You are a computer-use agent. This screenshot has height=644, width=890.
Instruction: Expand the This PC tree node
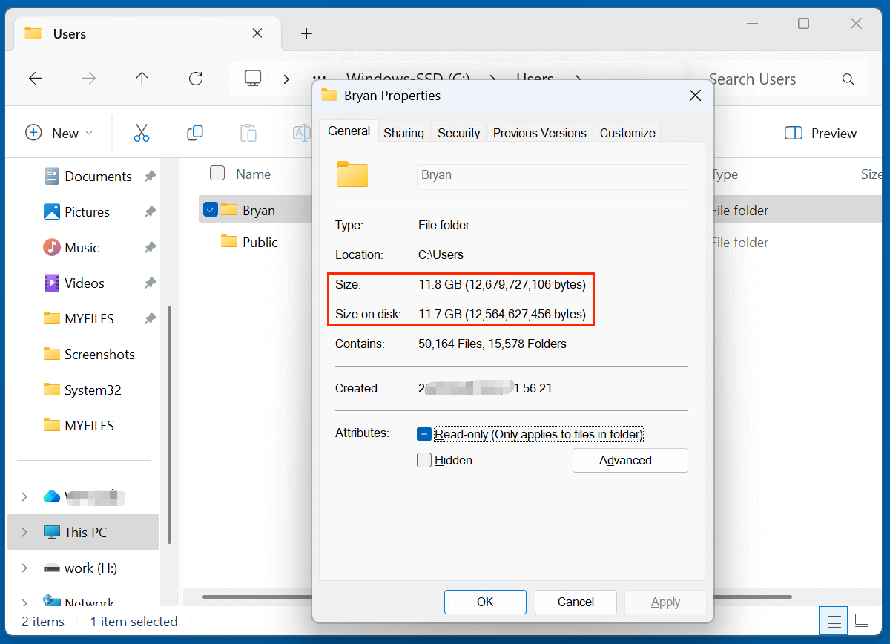(x=24, y=533)
